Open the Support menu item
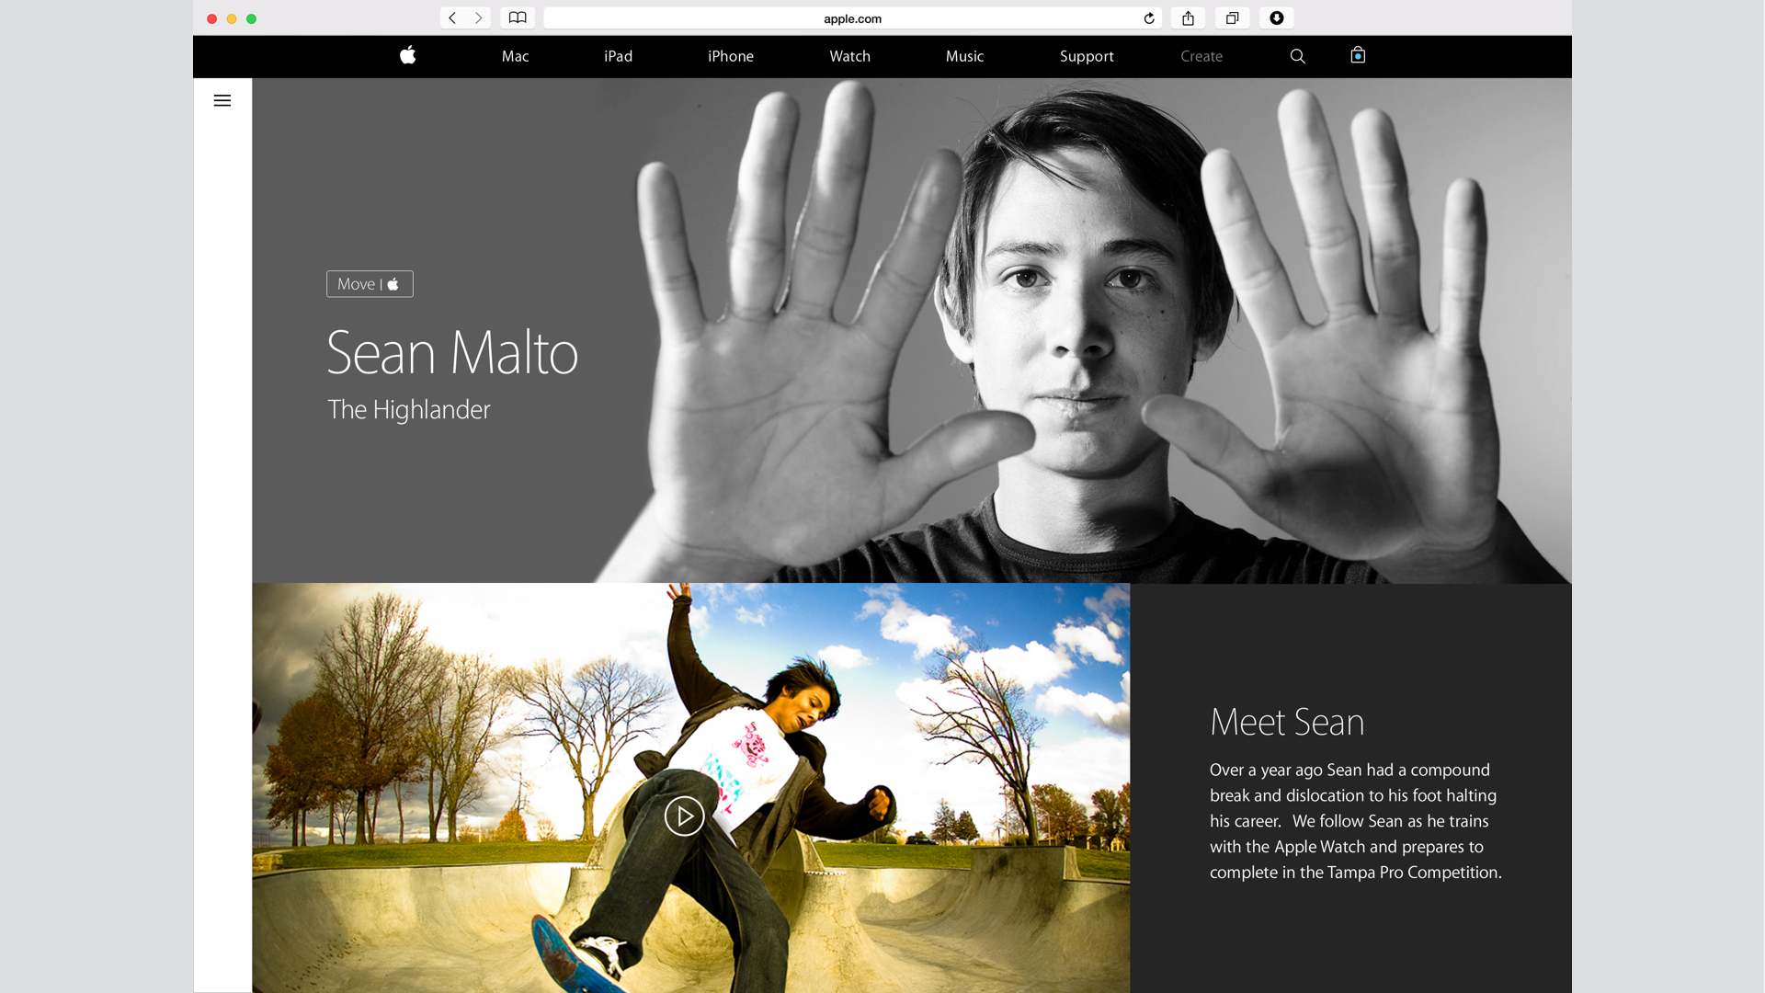The width and height of the screenshot is (1765, 993). pos(1087,56)
